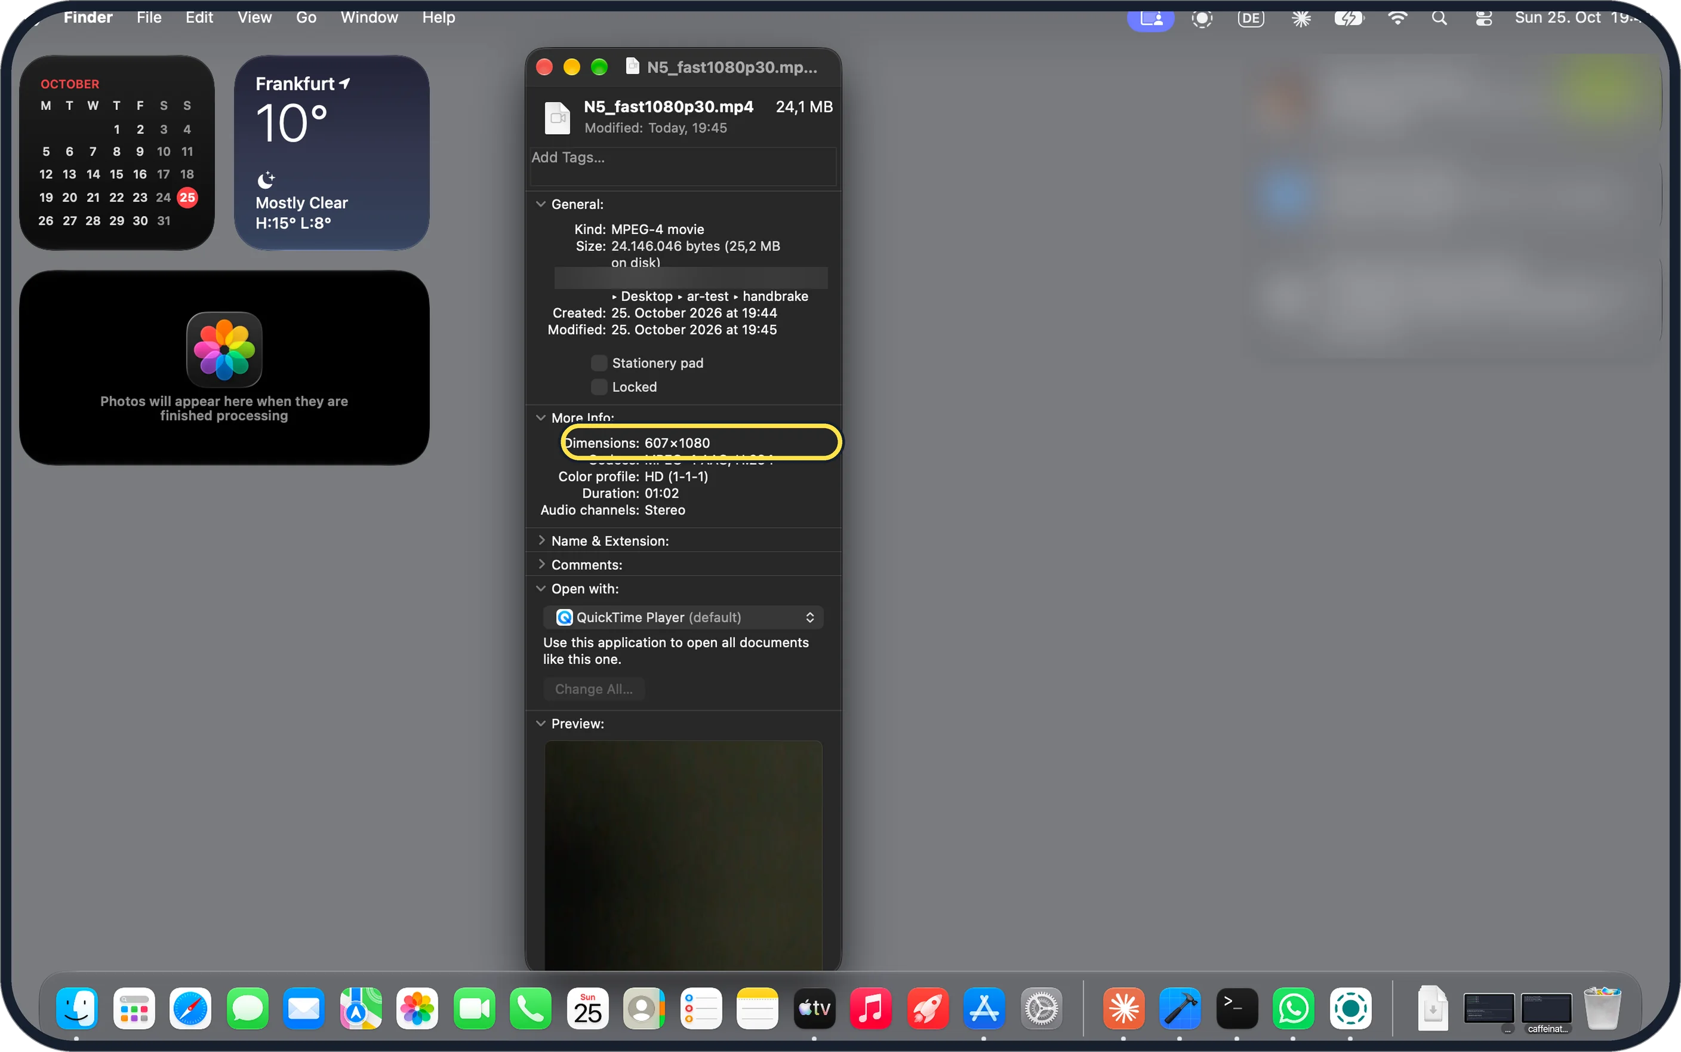Open the Edit menu
Image resolution: width=1681 pixels, height=1052 pixels.
tap(199, 17)
